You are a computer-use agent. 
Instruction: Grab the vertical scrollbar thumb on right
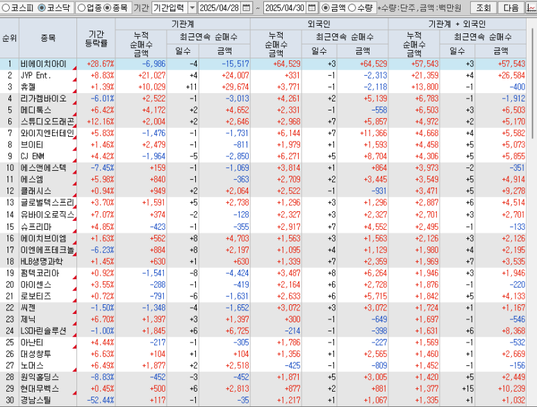[x=534, y=84]
